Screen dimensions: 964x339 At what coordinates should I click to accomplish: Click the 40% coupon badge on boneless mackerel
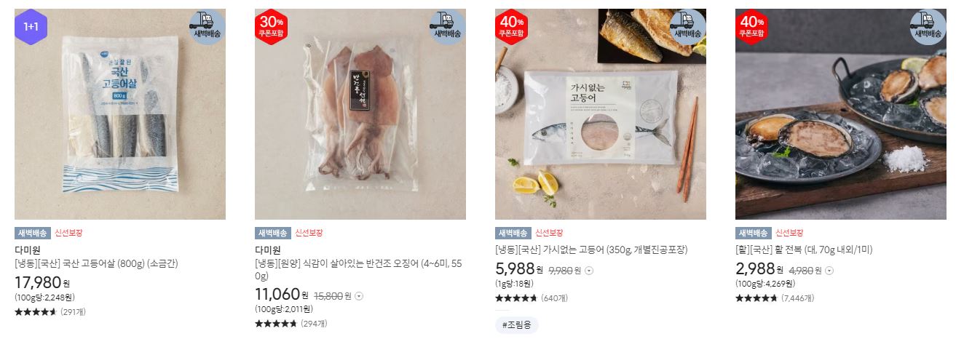(x=511, y=27)
